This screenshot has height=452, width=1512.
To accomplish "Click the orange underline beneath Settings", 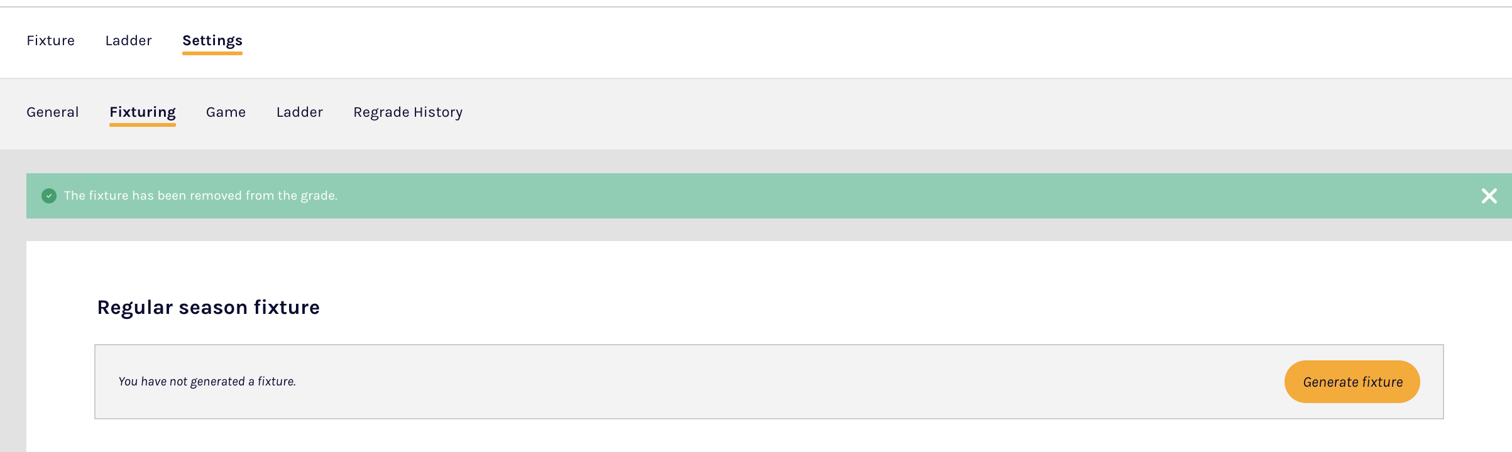I will pyautogui.click(x=212, y=53).
